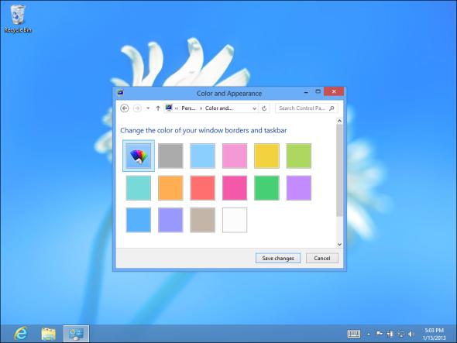Refresh the Control Panel address bar
457x343 pixels.
coord(264,108)
